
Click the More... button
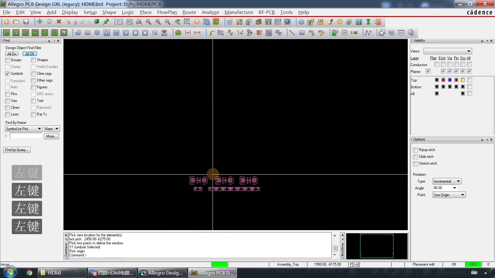51,136
